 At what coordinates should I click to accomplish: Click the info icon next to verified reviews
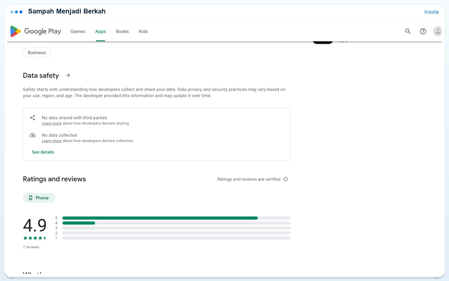click(285, 179)
